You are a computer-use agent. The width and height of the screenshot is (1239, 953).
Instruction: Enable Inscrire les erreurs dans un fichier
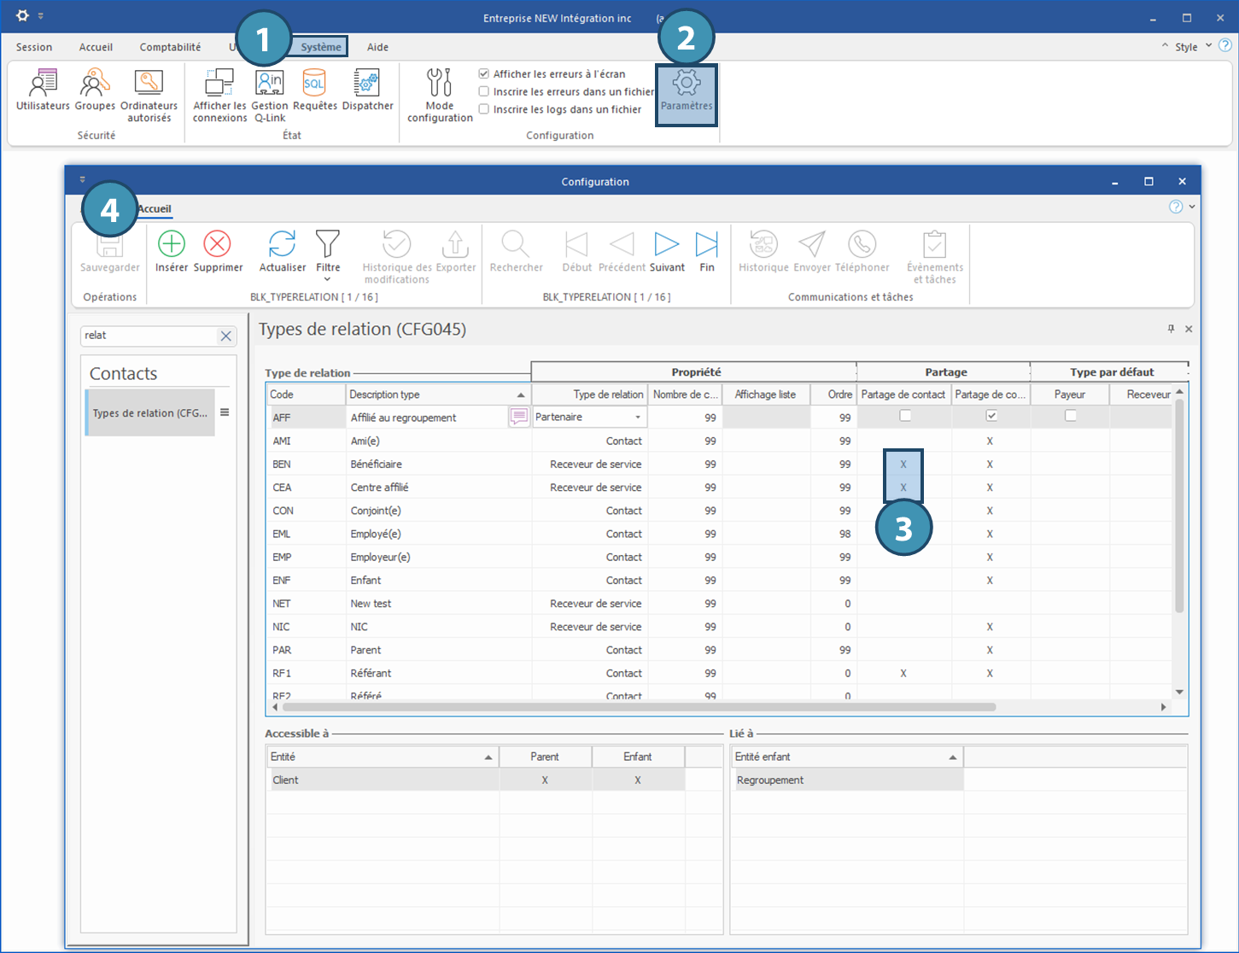point(484,91)
